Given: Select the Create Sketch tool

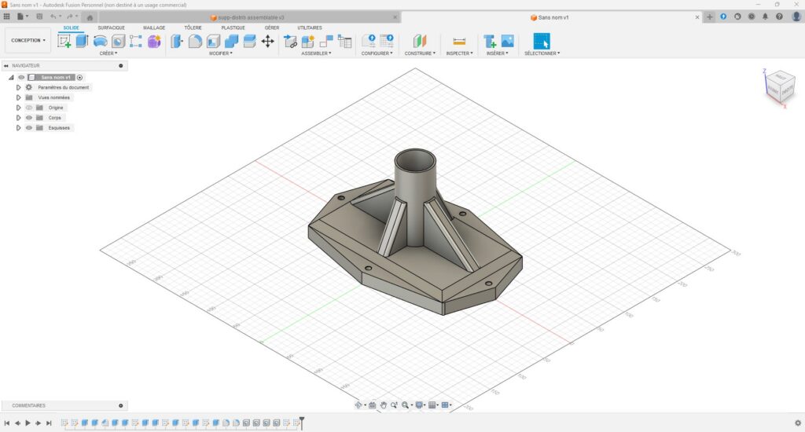Looking at the screenshot, I should 64,41.
